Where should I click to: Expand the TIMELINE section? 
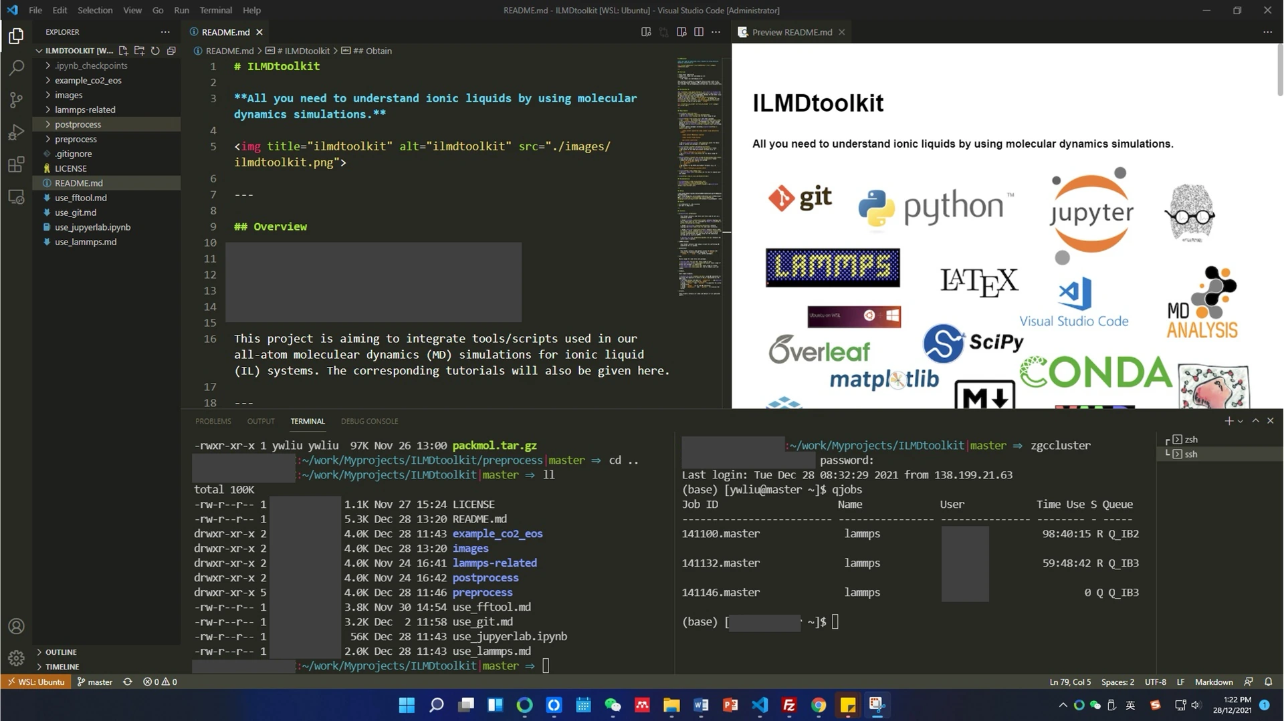point(107,667)
